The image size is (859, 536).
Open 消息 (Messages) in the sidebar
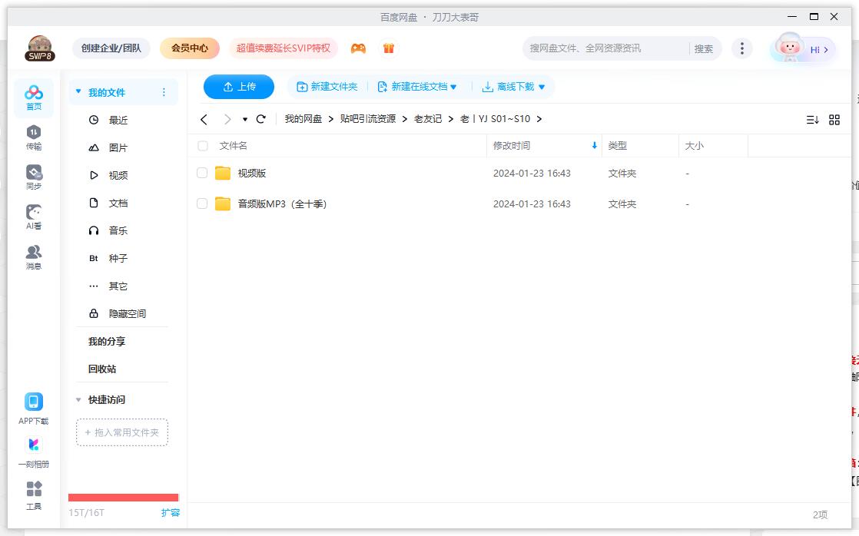click(33, 255)
